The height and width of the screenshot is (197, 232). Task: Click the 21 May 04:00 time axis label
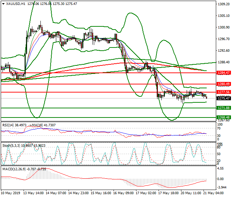213,193
